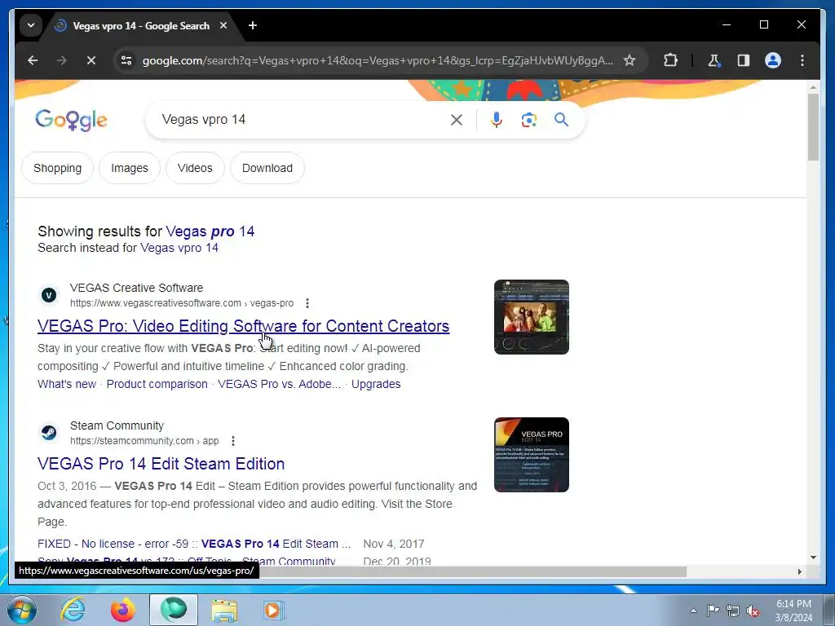The width and height of the screenshot is (835, 626).
Task: Open a new browser tab
Action: point(253,25)
